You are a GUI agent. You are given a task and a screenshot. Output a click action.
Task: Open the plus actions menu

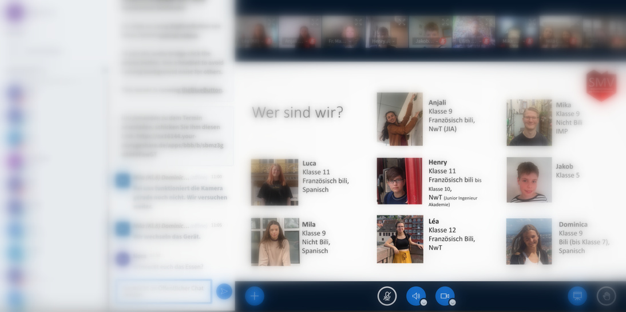click(x=255, y=296)
